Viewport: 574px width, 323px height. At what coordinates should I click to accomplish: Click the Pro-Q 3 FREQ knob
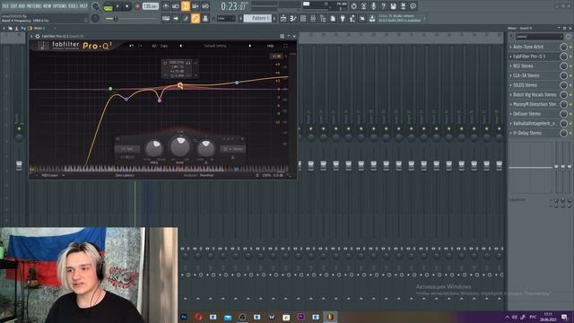(x=154, y=148)
